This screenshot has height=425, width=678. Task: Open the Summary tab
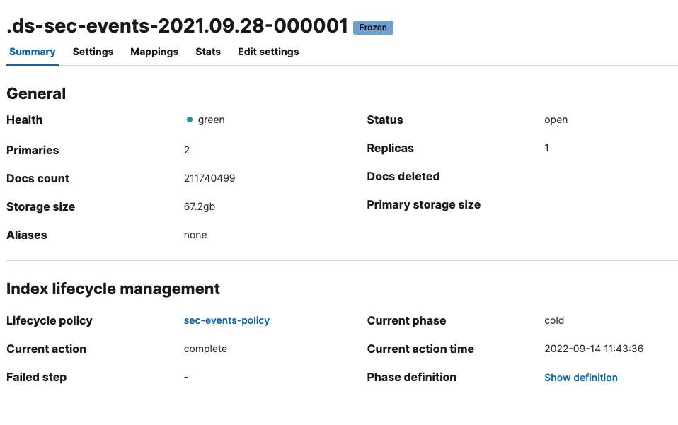point(32,52)
